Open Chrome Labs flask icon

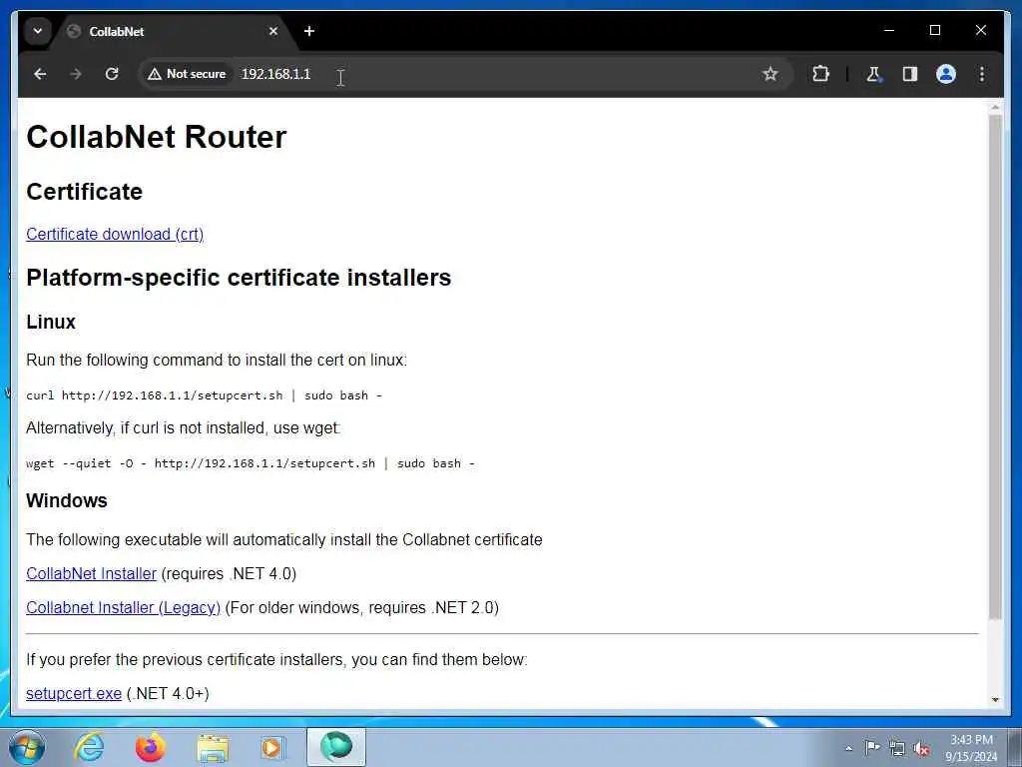pyautogui.click(x=873, y=74)
